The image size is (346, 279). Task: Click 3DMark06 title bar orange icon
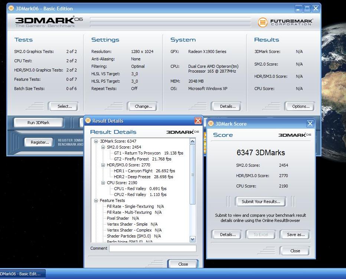pyautogui.click(x=11, y=9)
